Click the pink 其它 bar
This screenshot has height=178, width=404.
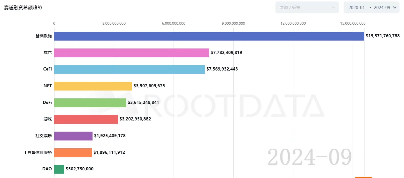click(x=131, y=53)
